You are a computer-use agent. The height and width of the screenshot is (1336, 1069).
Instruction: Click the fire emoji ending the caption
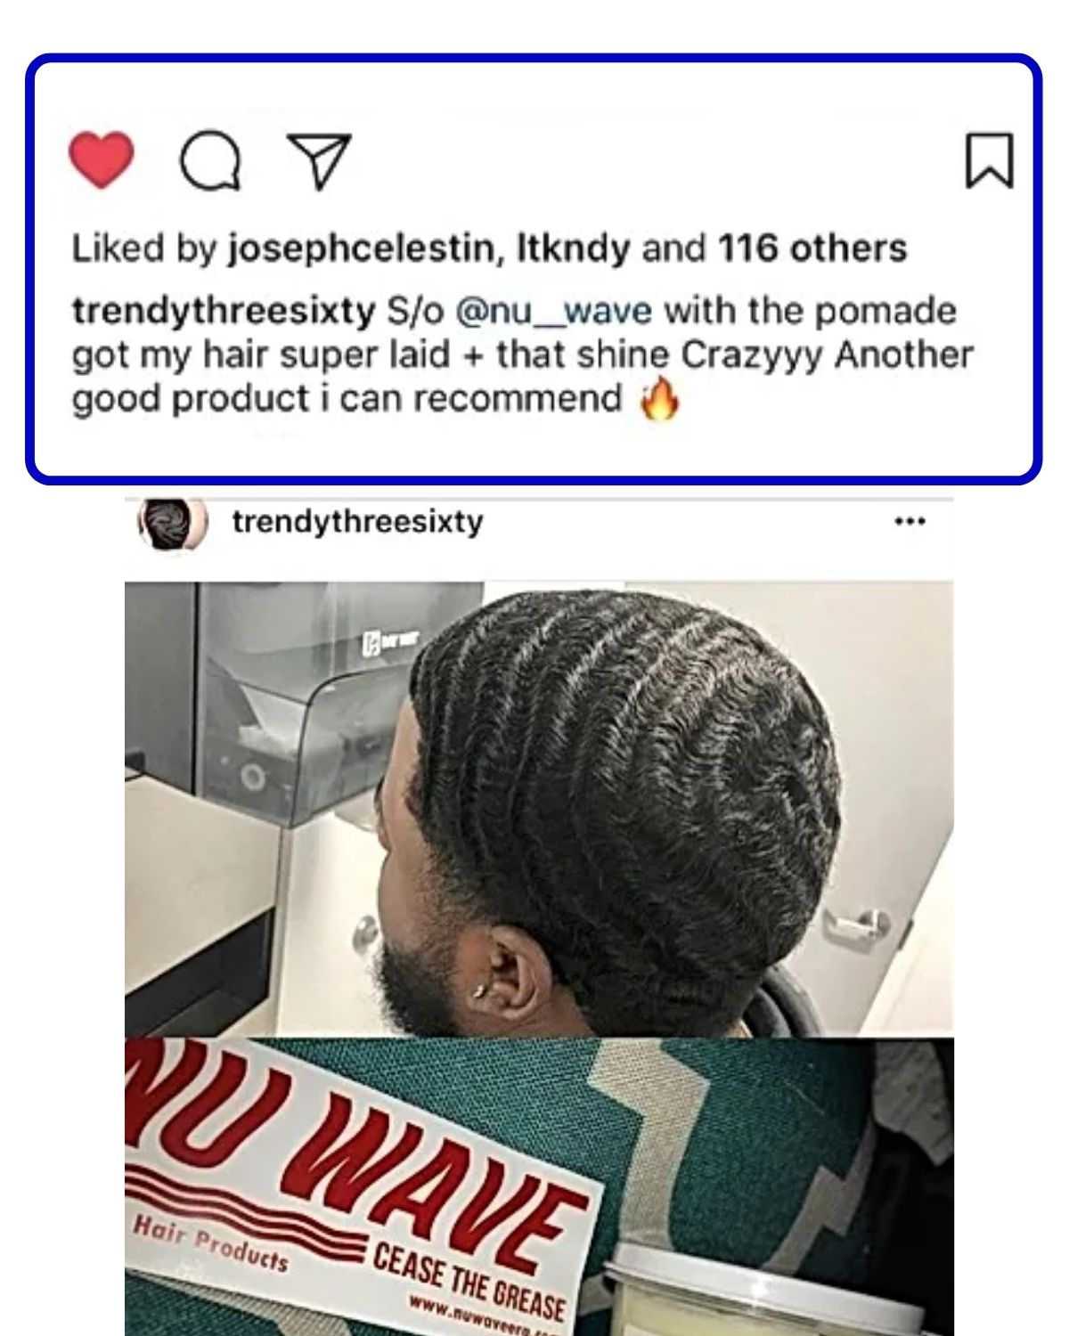coord(660,399)
